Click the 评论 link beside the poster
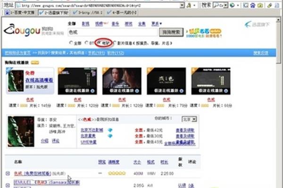The image size is (283, 188). pyautogui.click(x=55, y=141)
